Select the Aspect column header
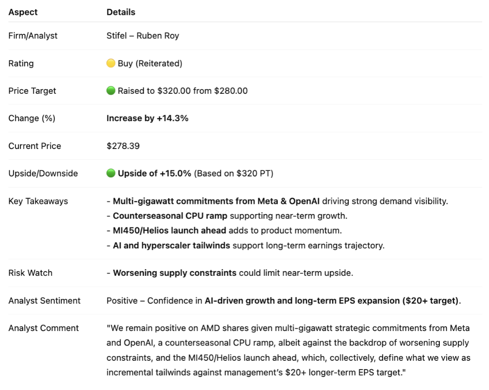489x390 pixels. (x=23, y=12)
